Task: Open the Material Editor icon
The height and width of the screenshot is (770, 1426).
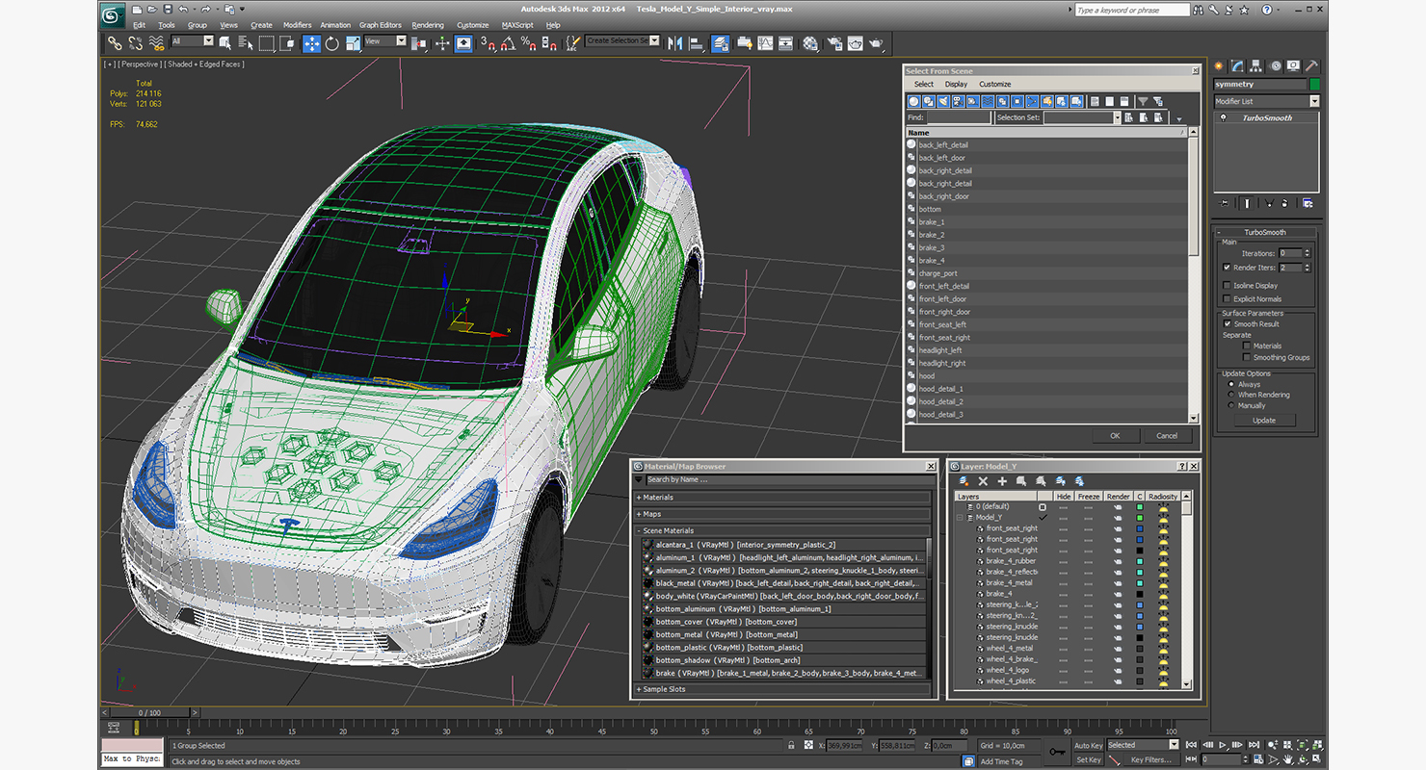Action: tap(808, 43)
